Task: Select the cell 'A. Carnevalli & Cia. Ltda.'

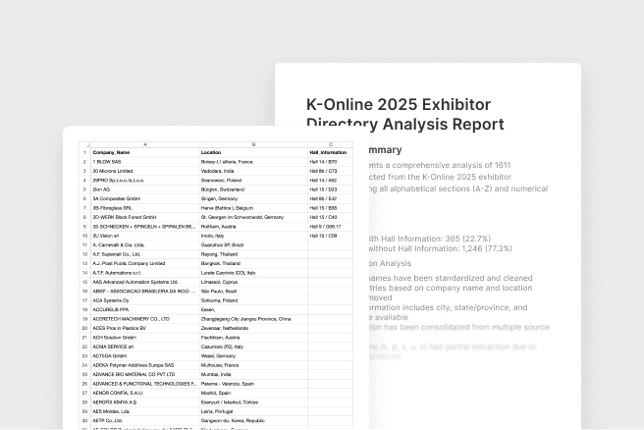Action: [145, 244]
